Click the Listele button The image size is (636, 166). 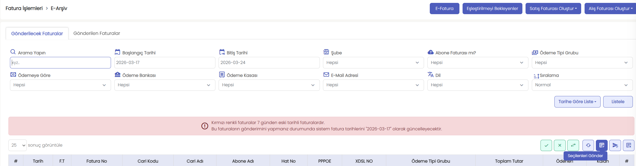[618, 102]
